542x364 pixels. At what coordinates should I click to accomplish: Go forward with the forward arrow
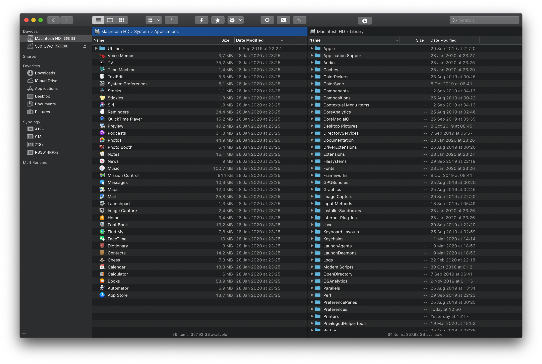[x=66, y=20]
